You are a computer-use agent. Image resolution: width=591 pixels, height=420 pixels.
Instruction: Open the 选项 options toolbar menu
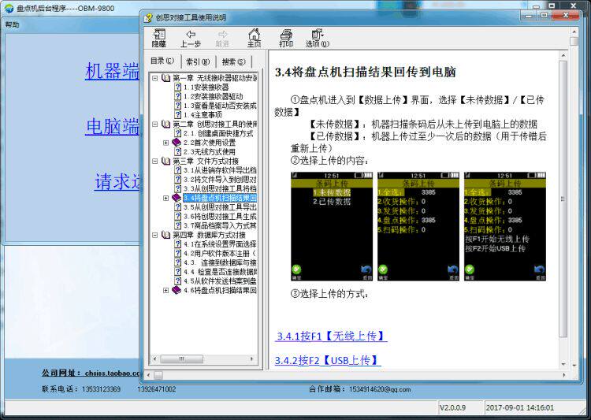(x=318, y=39)
